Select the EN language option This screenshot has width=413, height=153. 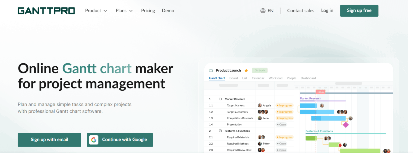click(270, 11)
